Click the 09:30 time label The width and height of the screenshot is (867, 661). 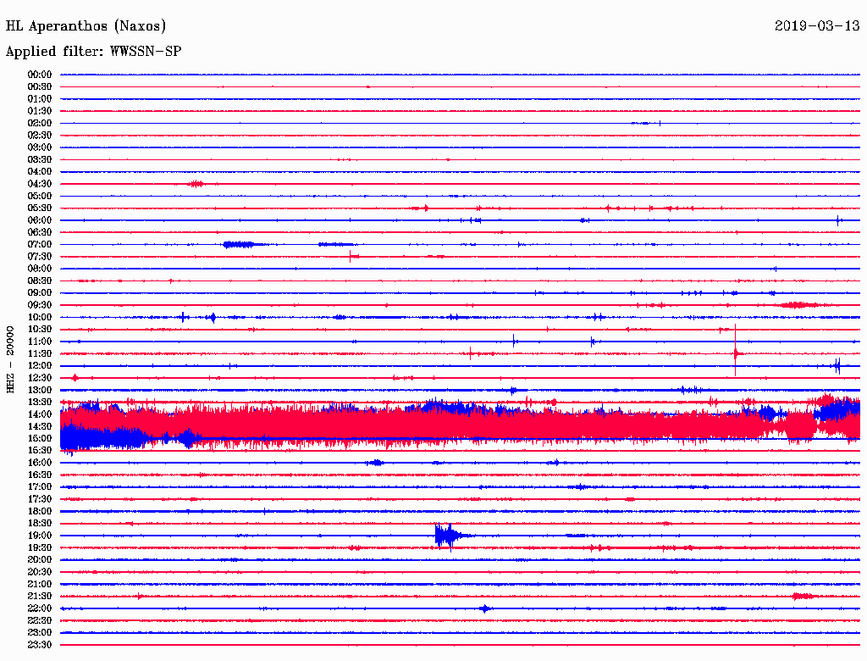pyautogui.click(x=40, y=305)
